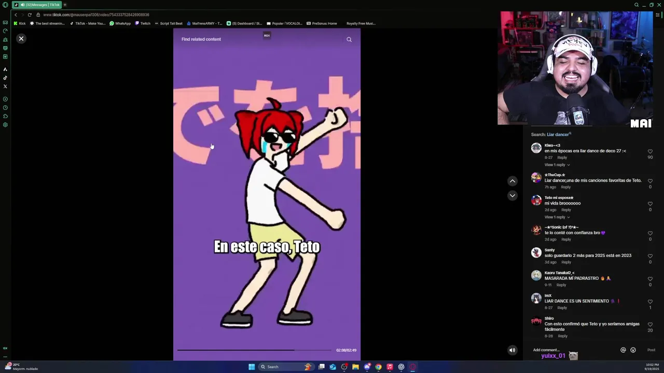Open the history clock icon in the sidebar
This screenshot has width=664, height=373.
pos(5,108)
